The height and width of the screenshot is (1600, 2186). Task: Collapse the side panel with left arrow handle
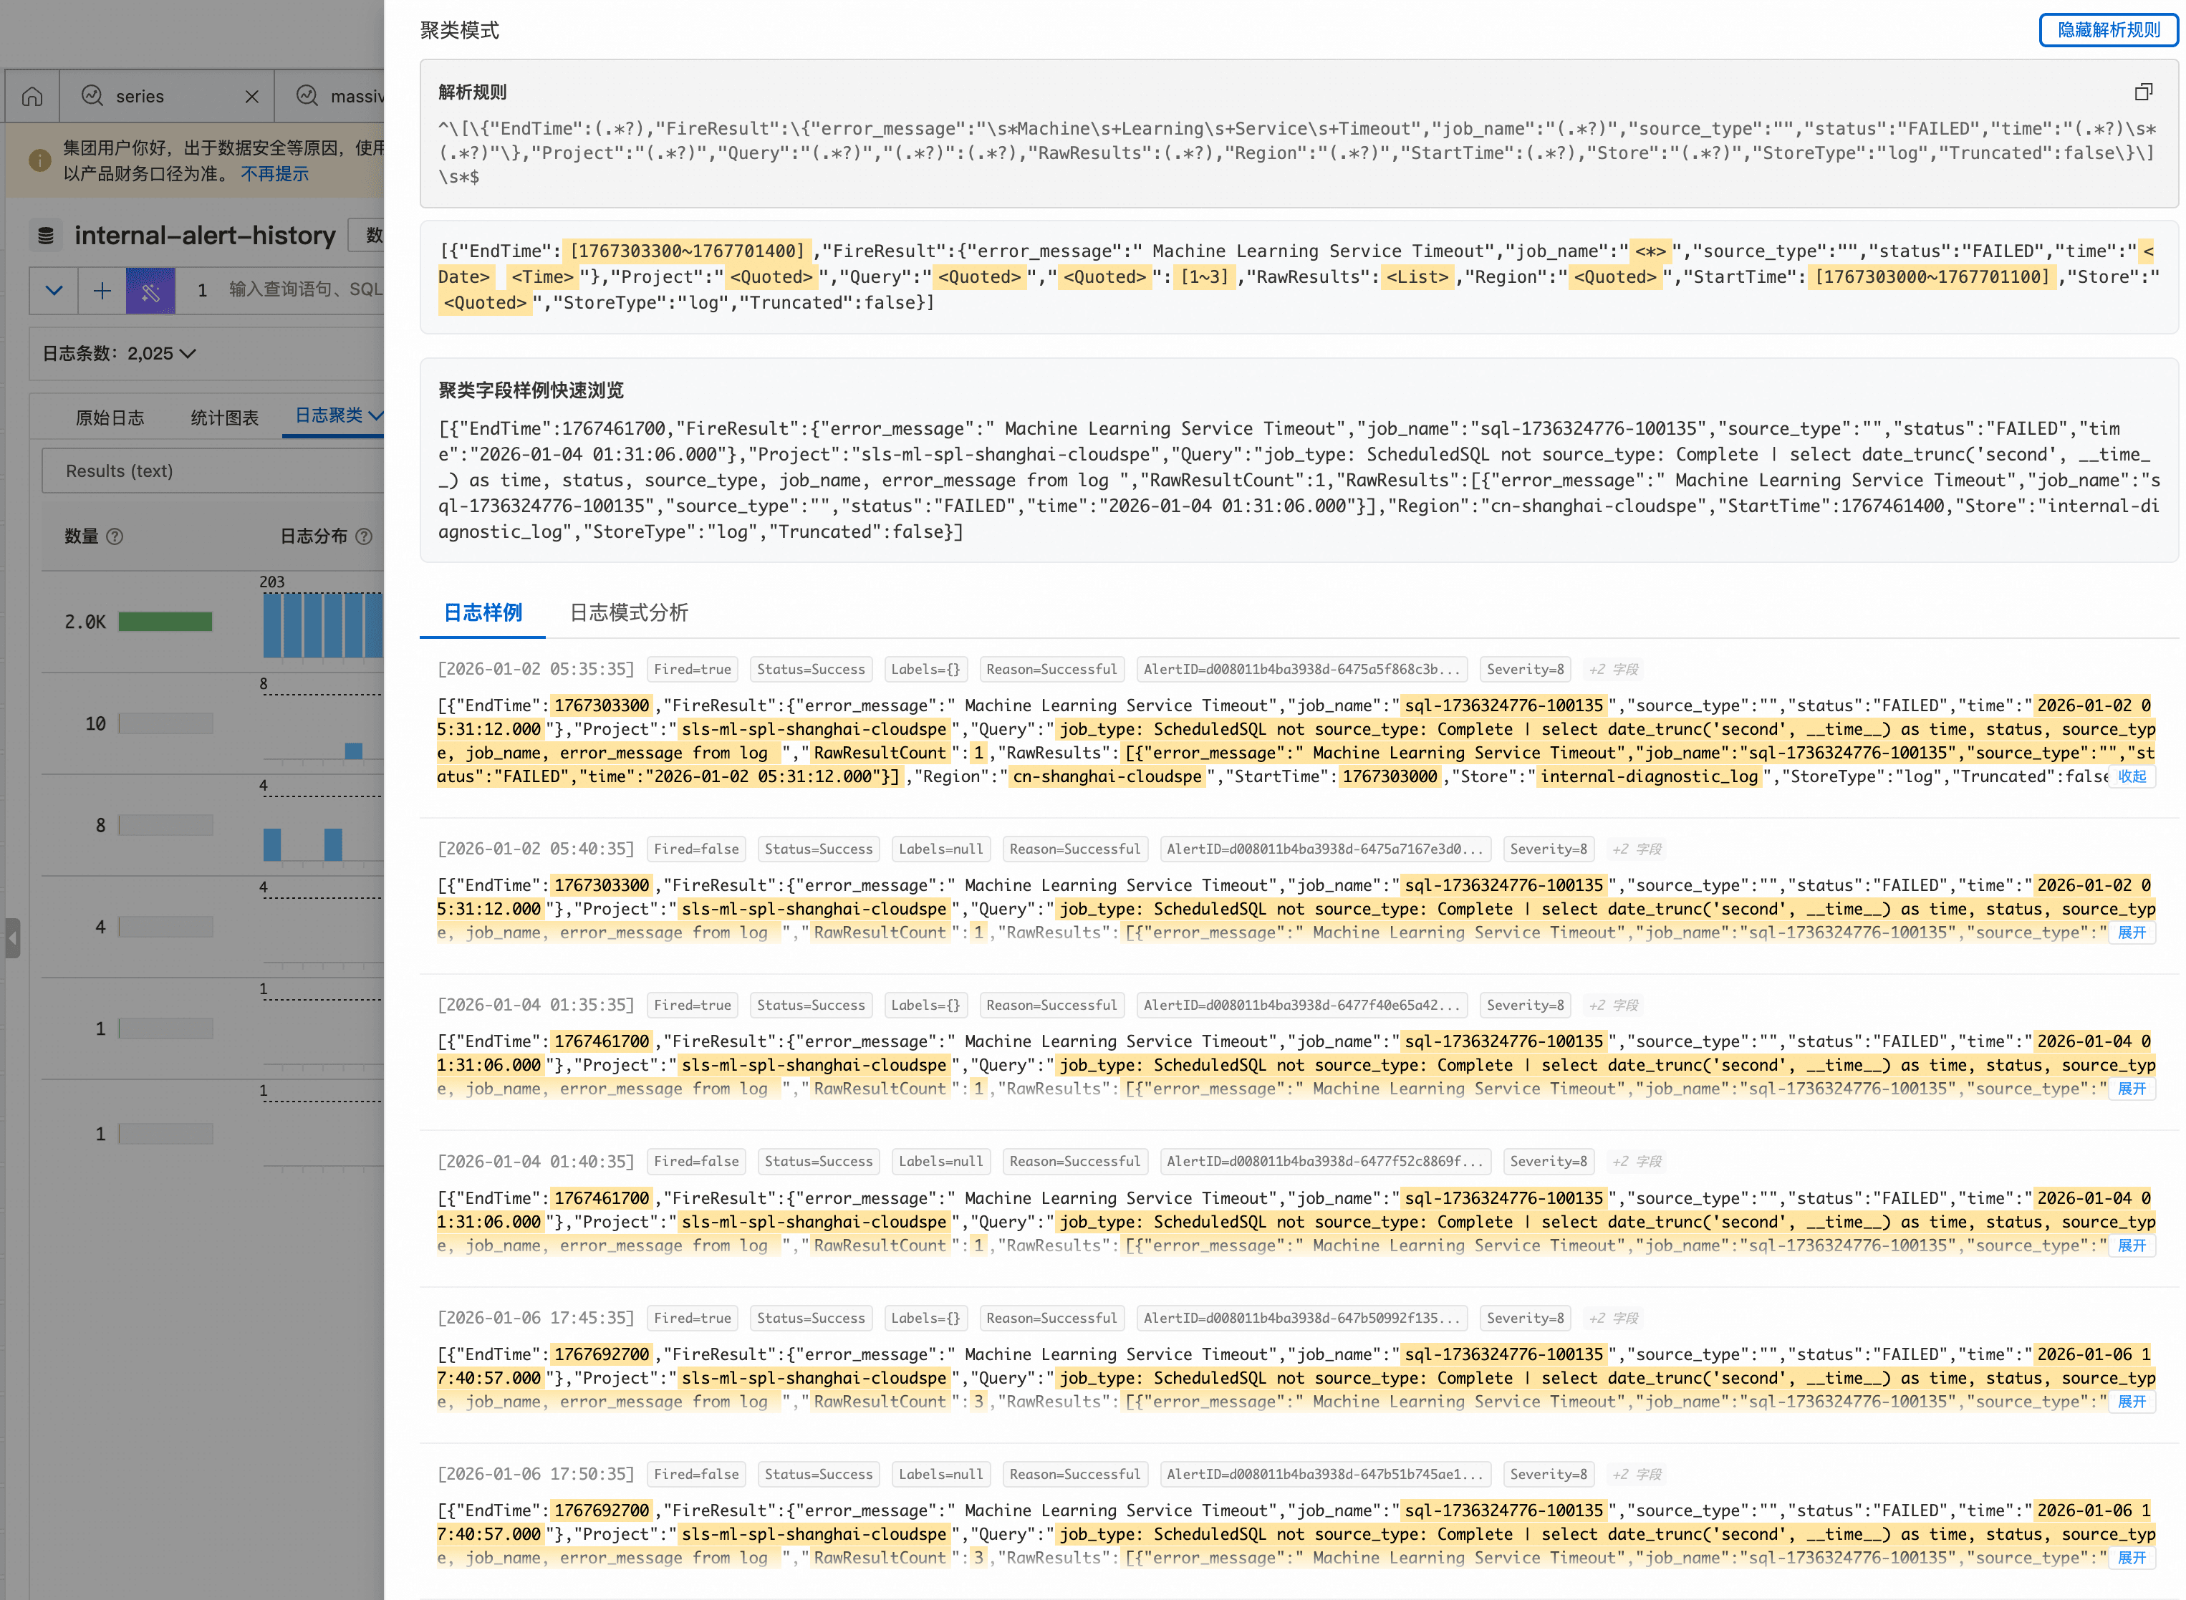(13, 938)
